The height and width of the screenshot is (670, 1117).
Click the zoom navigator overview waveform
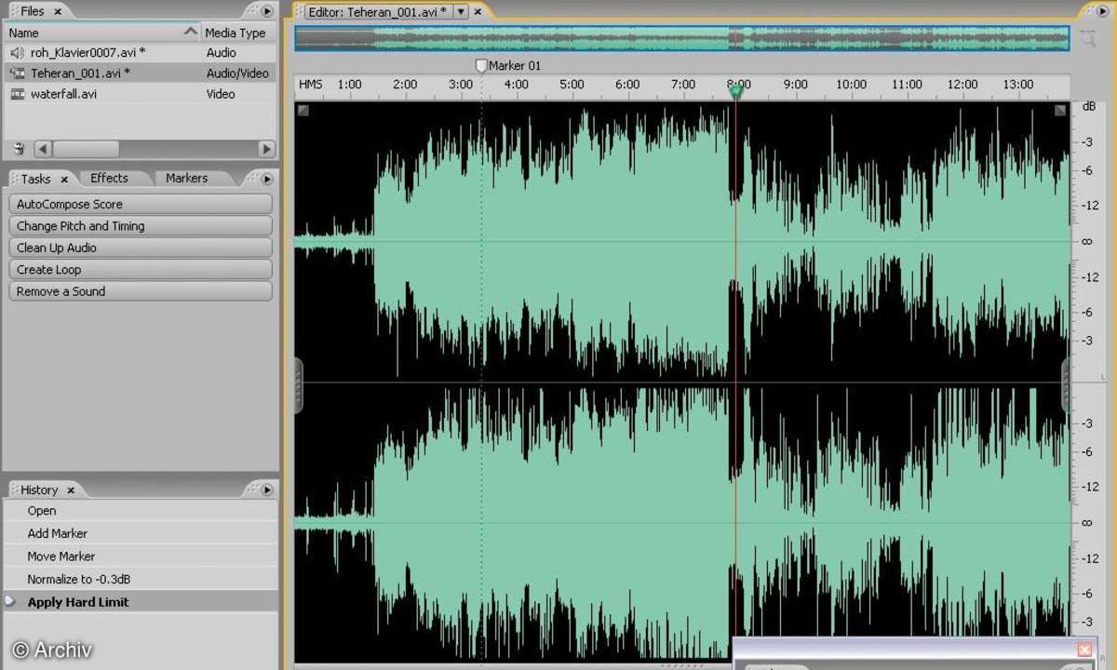coord(682,38)
